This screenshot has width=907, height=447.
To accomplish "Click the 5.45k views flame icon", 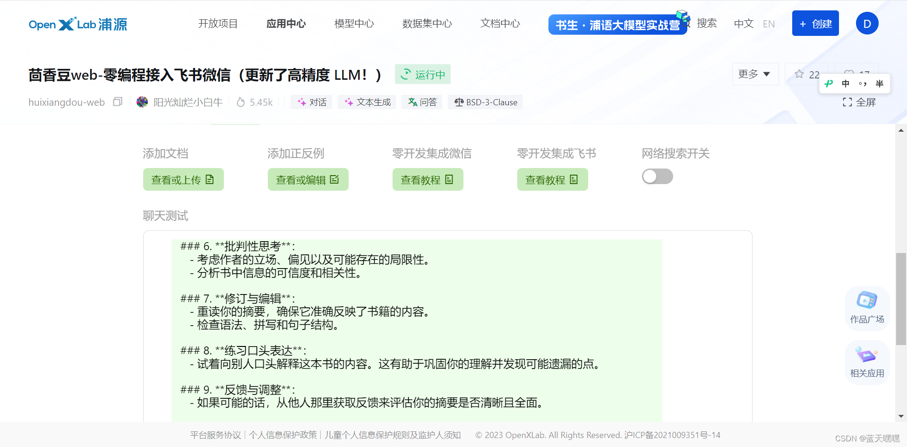I will click(241, 102).
